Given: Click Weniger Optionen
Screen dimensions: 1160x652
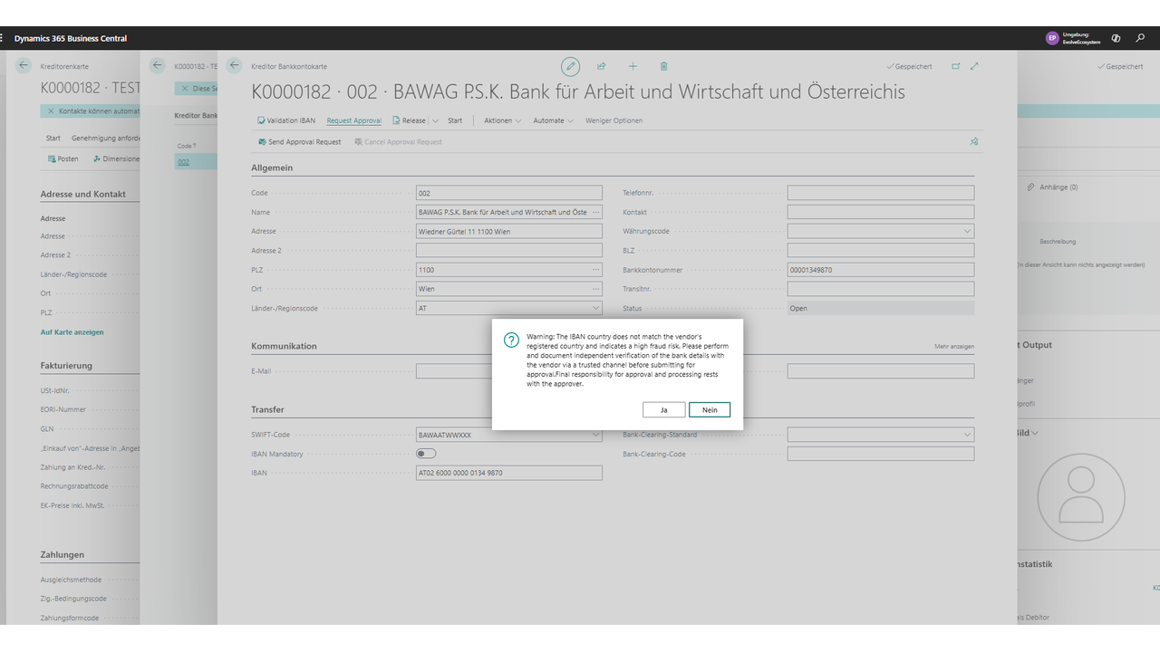Looking at the screenshot, I should (614, 120).
